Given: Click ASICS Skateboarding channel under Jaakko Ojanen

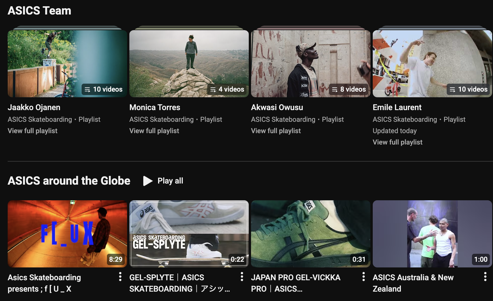Looking at the screenshot, I should tap(40, 119).
